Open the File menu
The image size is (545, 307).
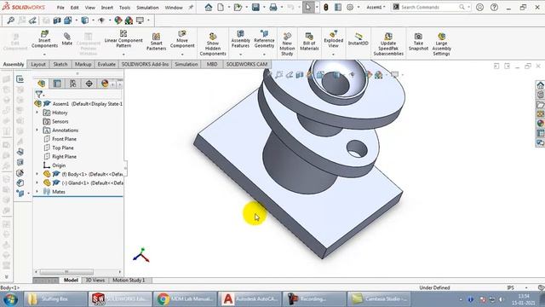tap(60, 8)
